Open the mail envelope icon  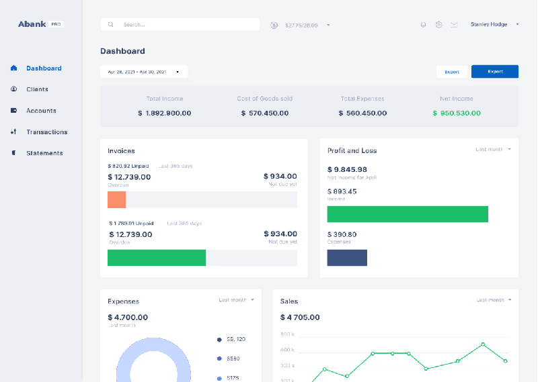coord(455,25)
